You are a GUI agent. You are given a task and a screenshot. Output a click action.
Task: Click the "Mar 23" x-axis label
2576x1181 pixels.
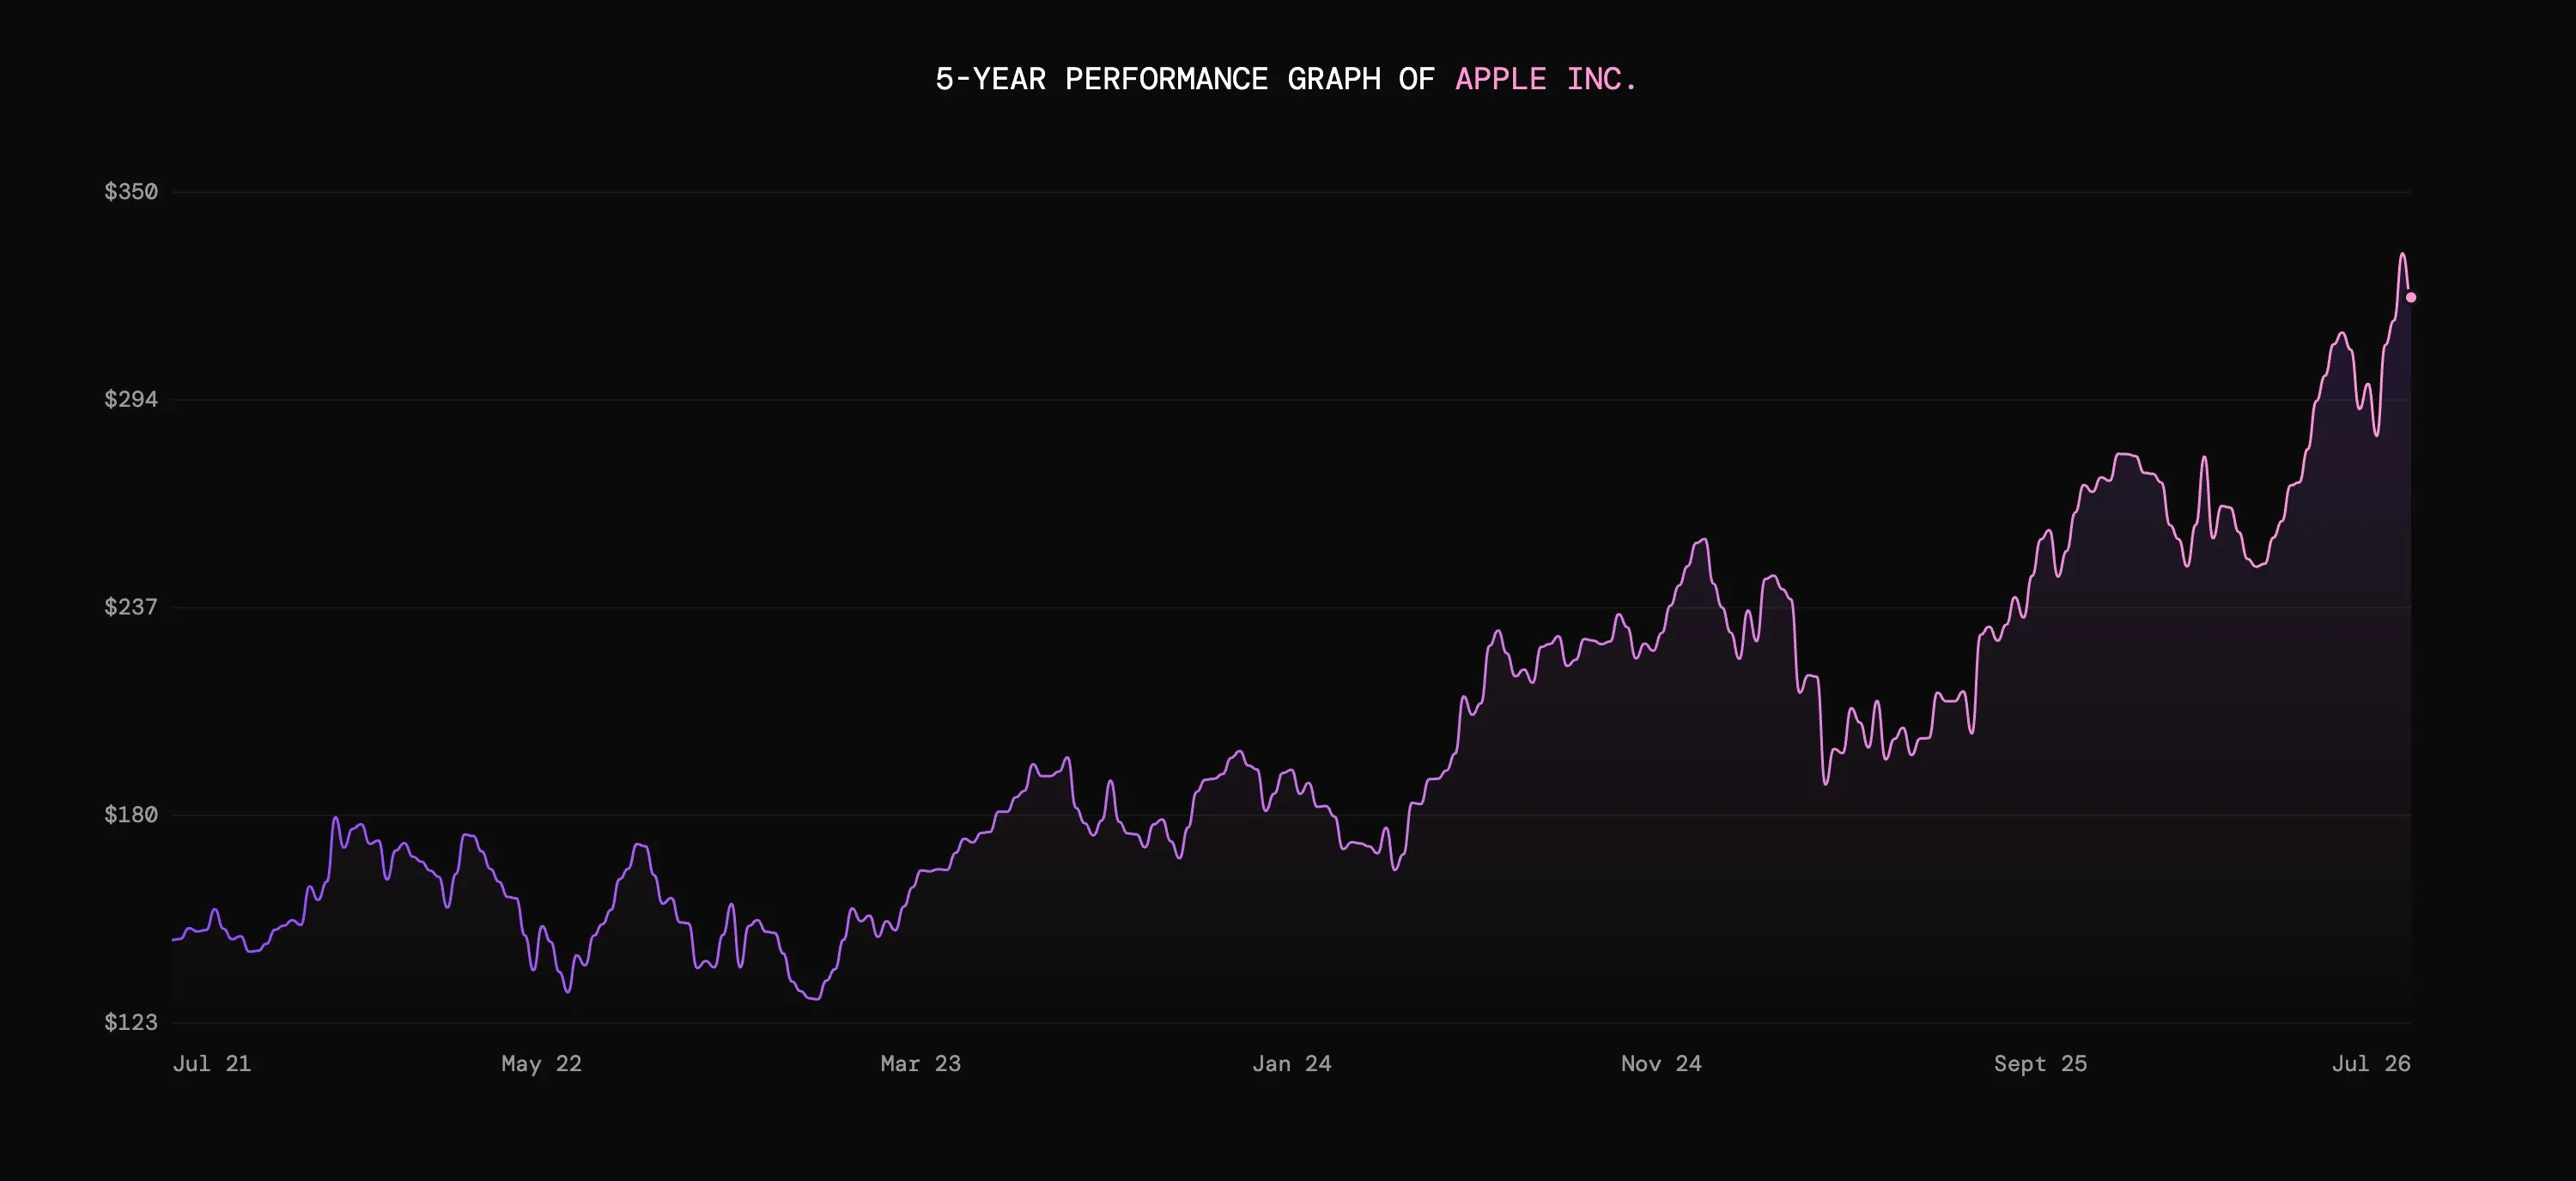(x=920, y=1063)
